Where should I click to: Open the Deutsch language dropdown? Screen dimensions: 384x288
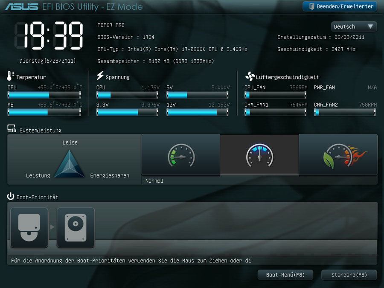point(354,26)
